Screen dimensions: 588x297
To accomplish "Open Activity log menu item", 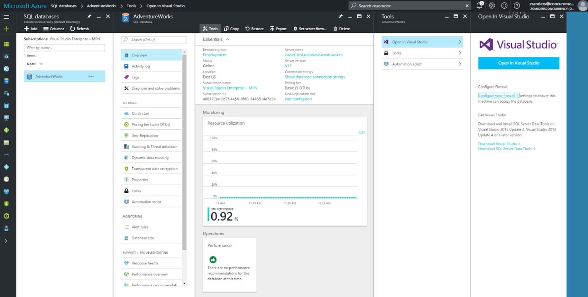I will point(152,66).
